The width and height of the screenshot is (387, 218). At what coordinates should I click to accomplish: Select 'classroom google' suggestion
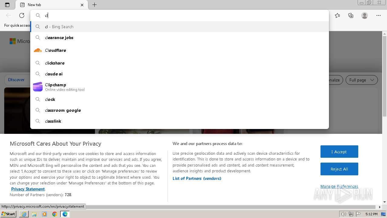[180, 110]
